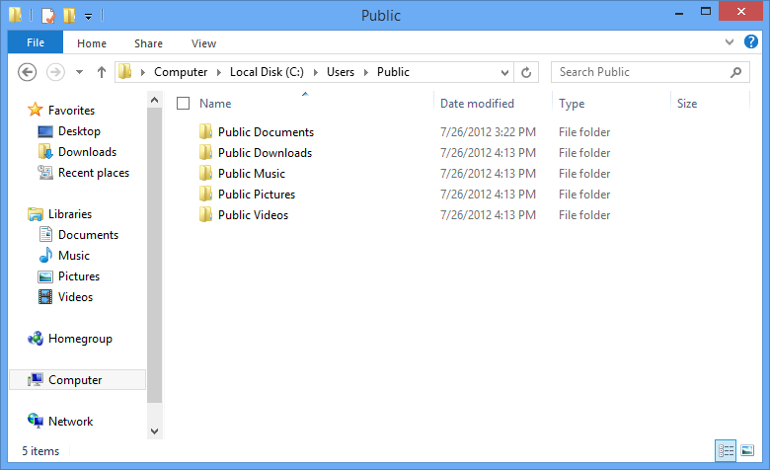
Task: Open the recent locations dropdown arrow
Action: point(79,72)
